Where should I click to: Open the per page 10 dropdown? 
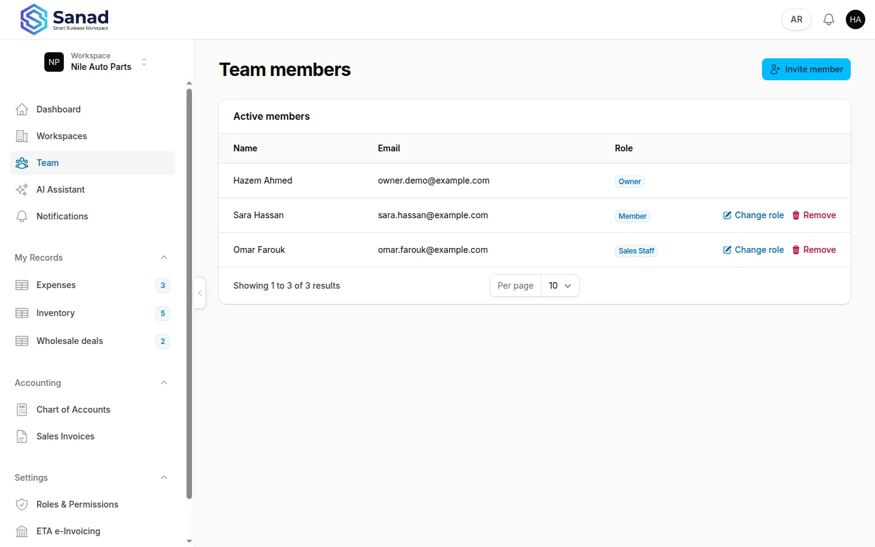click(x=560, y=286)
